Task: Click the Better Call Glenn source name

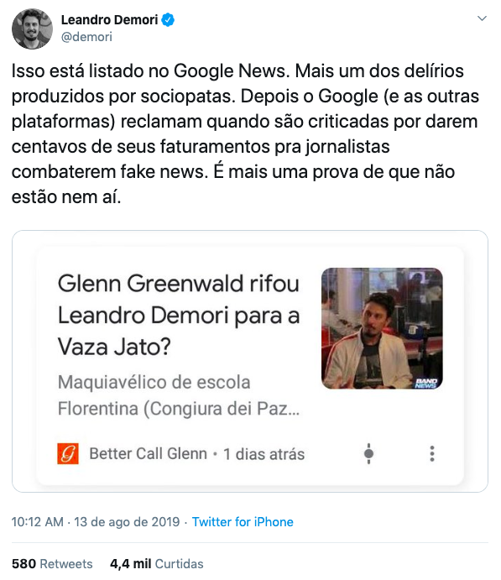Action: (149, 454)
